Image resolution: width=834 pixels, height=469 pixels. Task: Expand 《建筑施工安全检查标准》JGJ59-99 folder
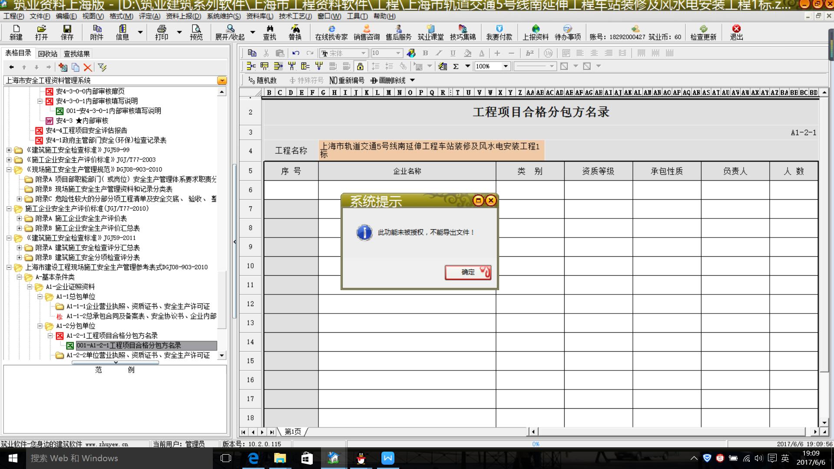tap(9, 150)
